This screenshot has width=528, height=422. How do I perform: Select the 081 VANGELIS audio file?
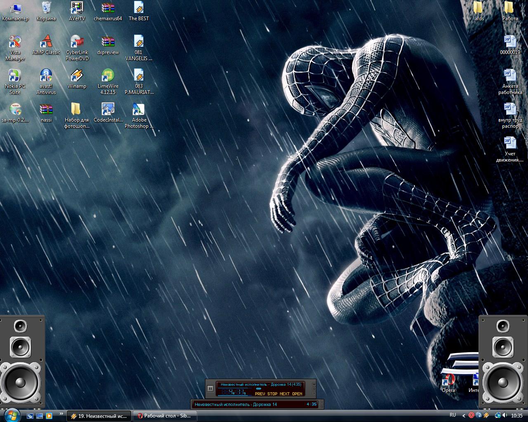pyautogui.click(x=139, y=48)
